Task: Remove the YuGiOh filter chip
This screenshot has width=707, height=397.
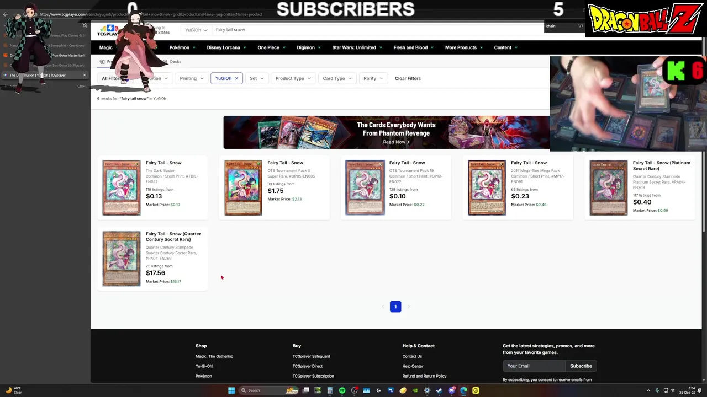Action: click(236, 78)
